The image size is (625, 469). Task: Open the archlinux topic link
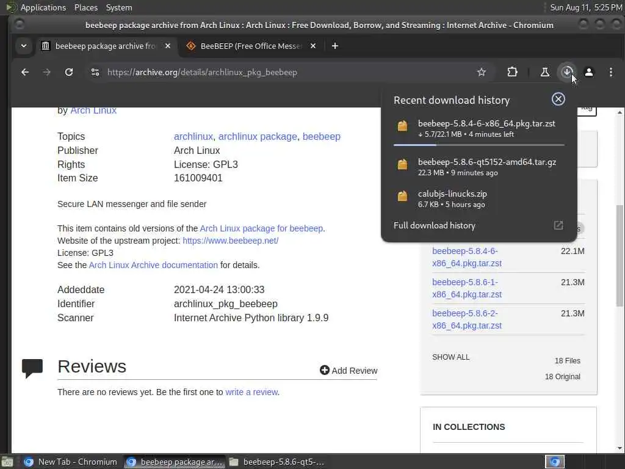point(193,136)
